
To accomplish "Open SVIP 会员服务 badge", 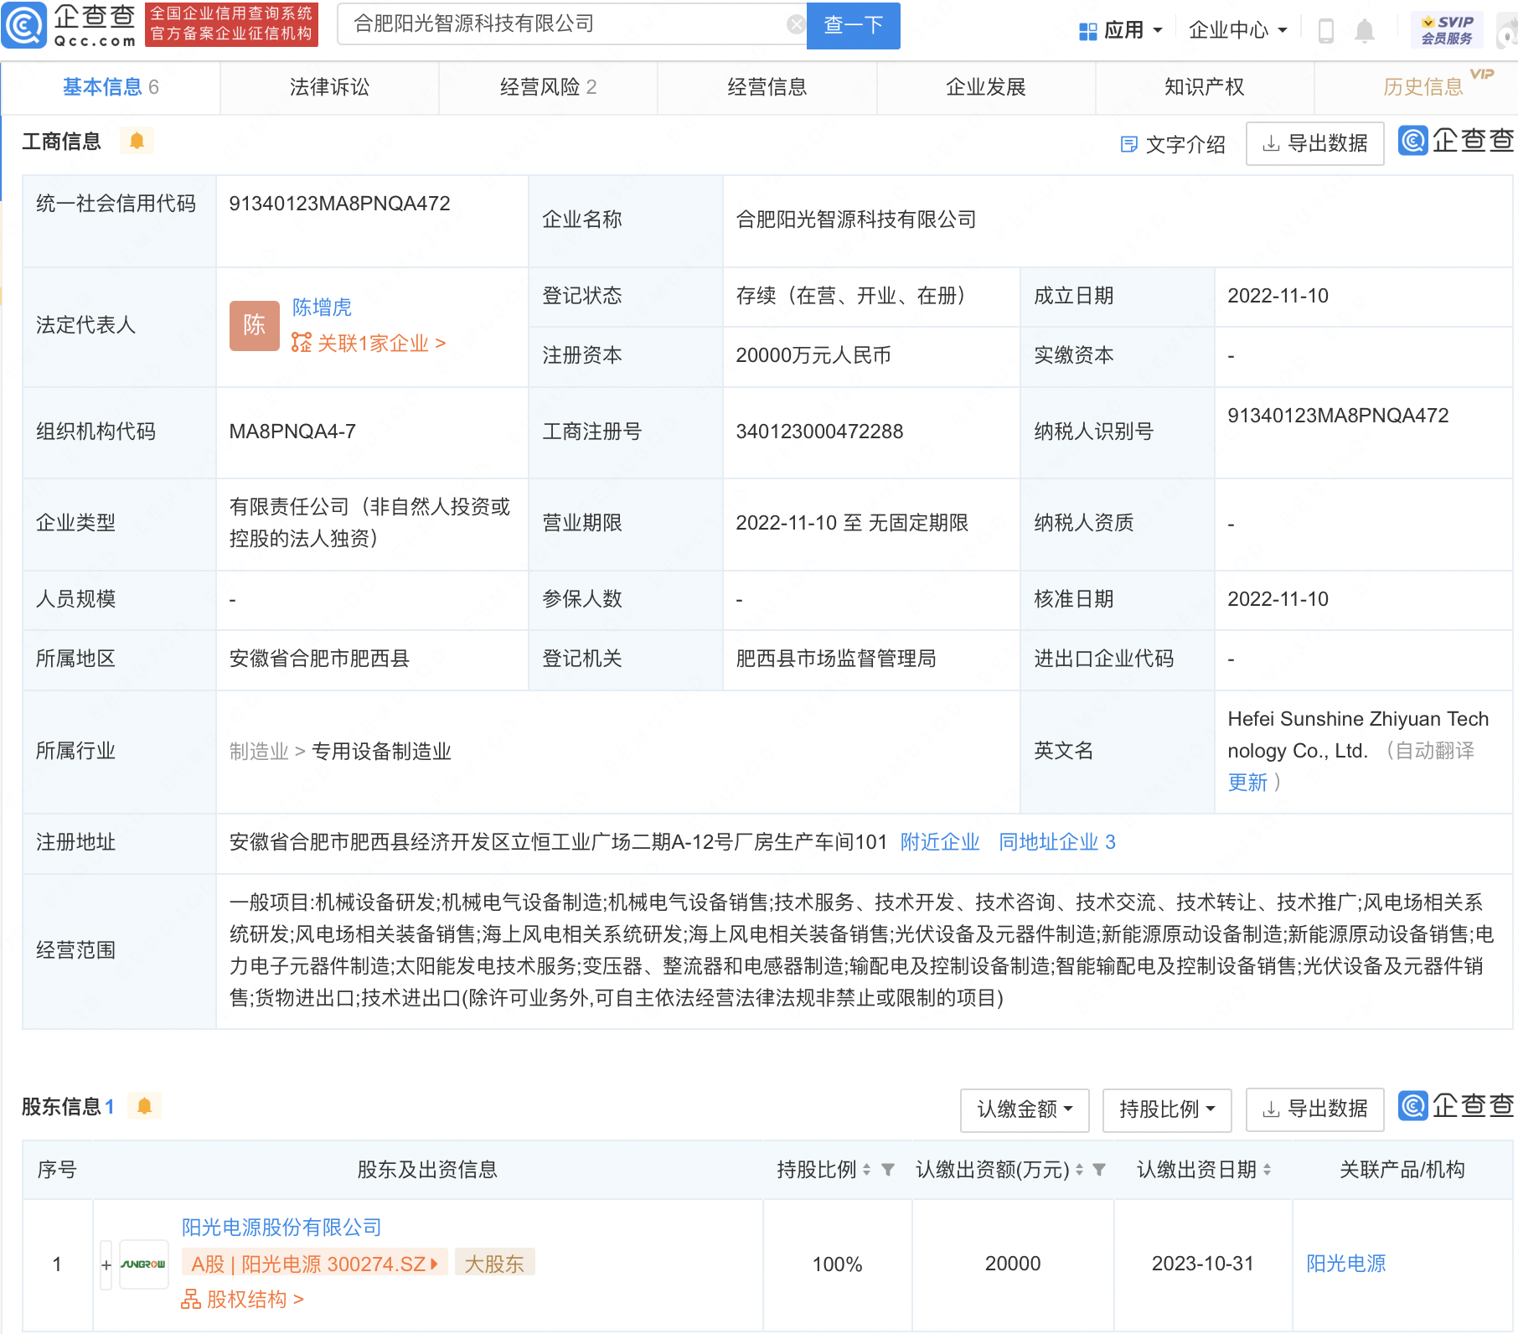I will click(x=1447, y=30).
